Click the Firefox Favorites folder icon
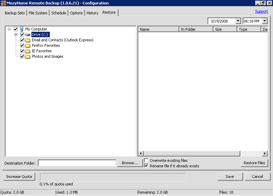 (28, 45)
